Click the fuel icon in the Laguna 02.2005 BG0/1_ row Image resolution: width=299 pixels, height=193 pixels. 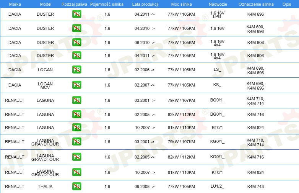[76, 114]
